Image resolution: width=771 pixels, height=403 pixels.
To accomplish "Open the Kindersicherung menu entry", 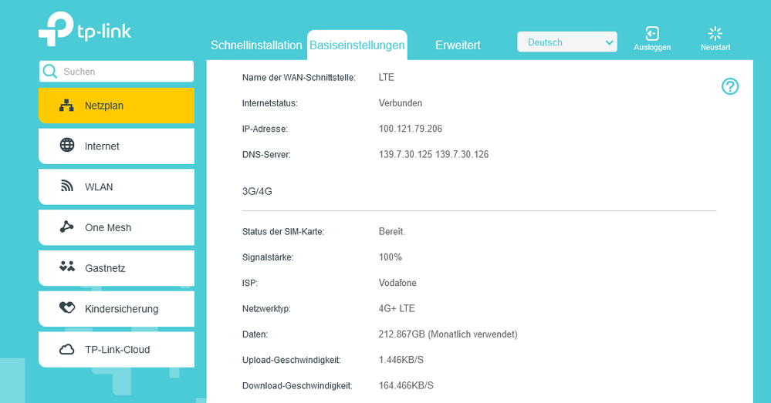I will 117,309.
